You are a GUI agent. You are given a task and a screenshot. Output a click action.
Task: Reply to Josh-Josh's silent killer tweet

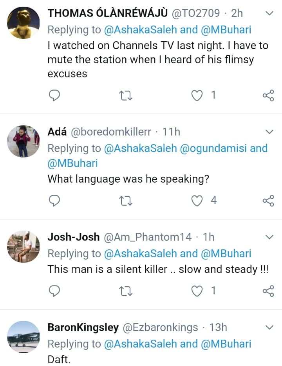[54, 291]
